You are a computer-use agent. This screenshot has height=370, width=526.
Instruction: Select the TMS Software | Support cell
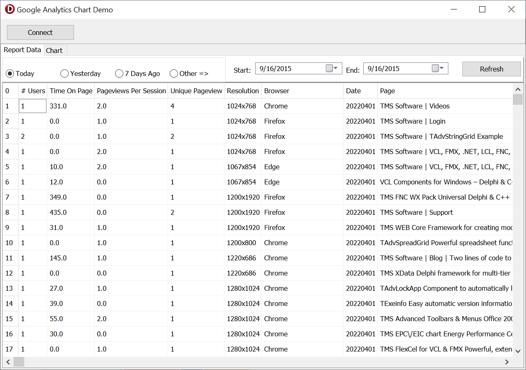tap(445, 212)
